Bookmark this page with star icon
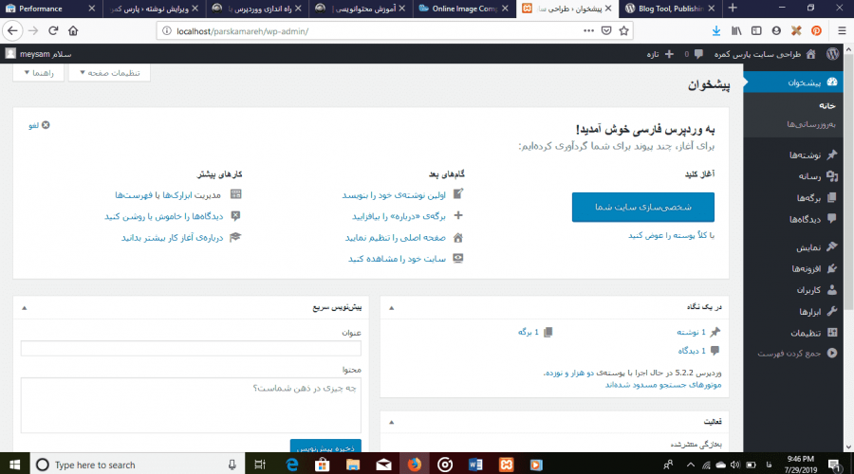 pos(624,31)
